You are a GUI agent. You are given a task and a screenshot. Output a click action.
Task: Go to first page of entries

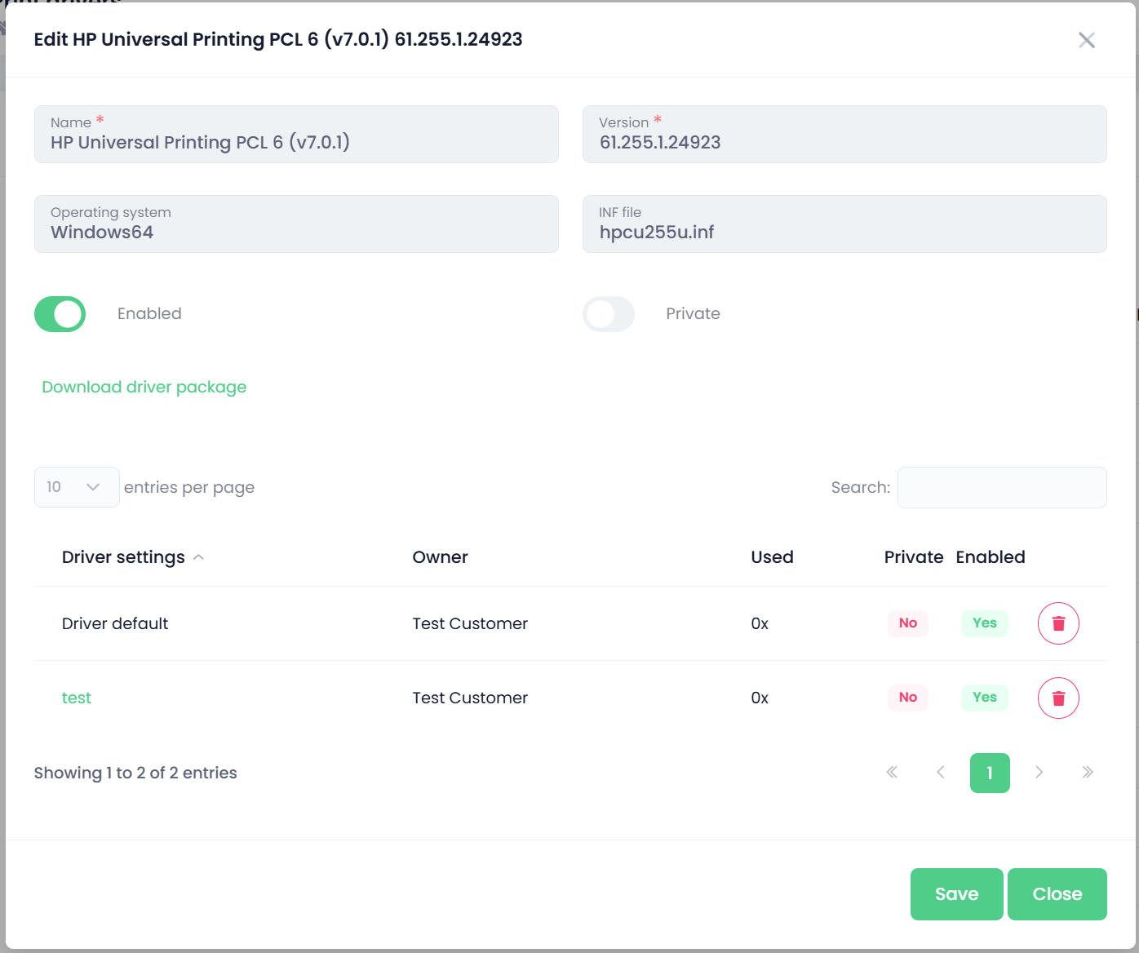click(892, 773)
